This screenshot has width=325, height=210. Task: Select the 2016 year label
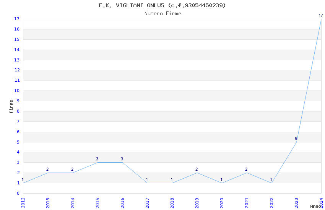click(x=122, y=203)
